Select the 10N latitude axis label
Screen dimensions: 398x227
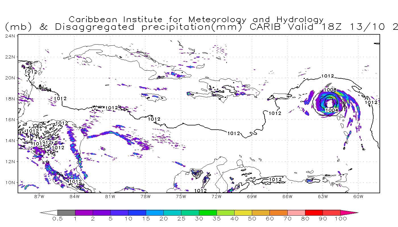(x=10, y=182)
